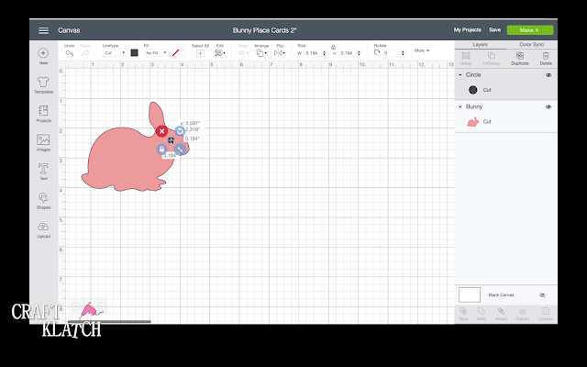Image resolution: width=587 pixels, height=367 pixels.
Task: Click the Redo arrow
Action: 85,53
